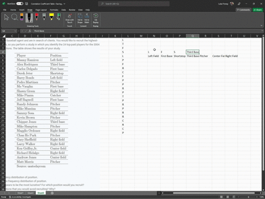This screenshot has height=199, width=265.
Task: Activate the Lasso Select tool
Action: click(x=14, y=17)
